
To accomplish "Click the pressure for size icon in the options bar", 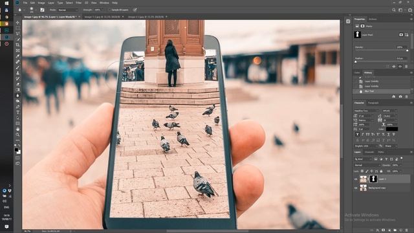I will pos(135,10).
